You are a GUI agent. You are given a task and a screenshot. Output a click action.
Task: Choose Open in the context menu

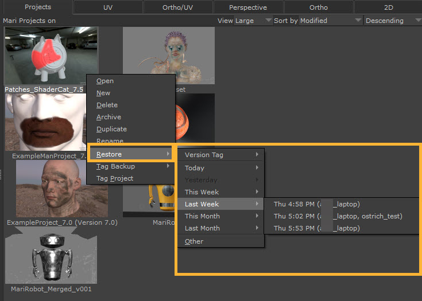[105, 81]
